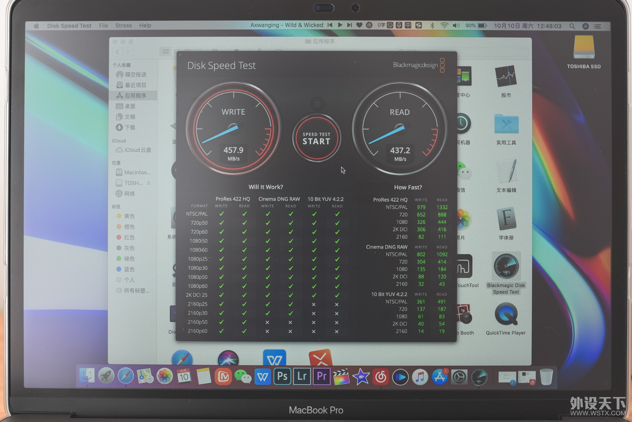The width and height of the screenshot is (632, 422).
Task: Click the microphone input icon in menu bar
Action: (399, 25)
